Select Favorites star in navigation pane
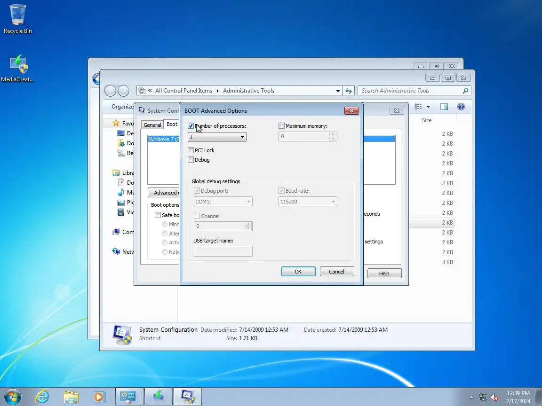 tap(116, 123)
